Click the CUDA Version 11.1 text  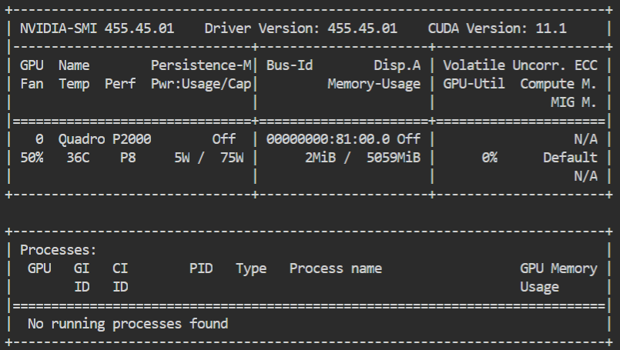coord(497,28)
